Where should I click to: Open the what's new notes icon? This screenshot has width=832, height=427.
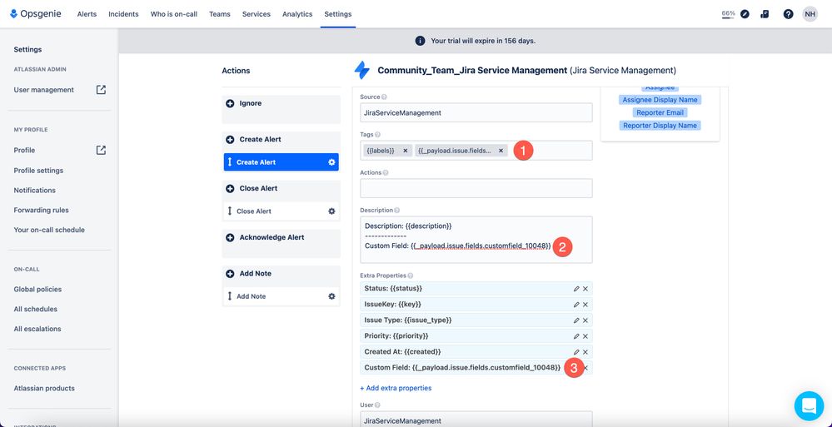[765, 14]
